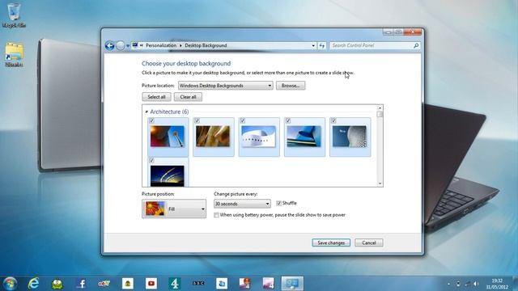Screen dimensions: 518x291
Task: Click the Control Panel icon in address bar
Action: tap(135, 45)
